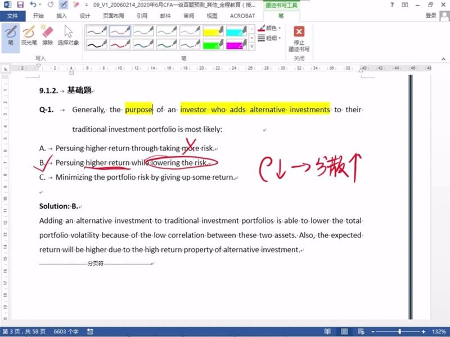Open the Undo history dropdown arrow

coord(40,4)
